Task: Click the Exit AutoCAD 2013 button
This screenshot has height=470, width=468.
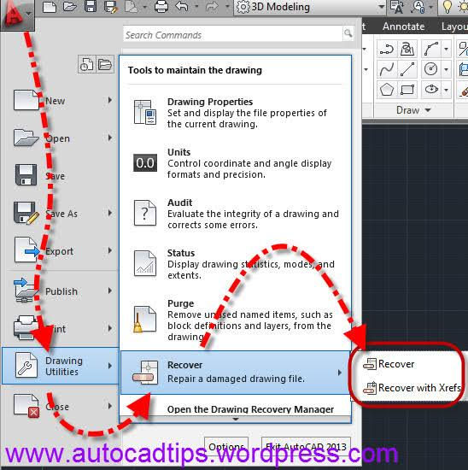Action: pyautogui.click(x=306, y=447)
